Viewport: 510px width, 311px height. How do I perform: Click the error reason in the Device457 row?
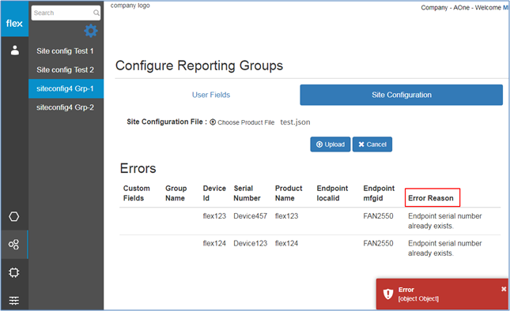(445, 221)
